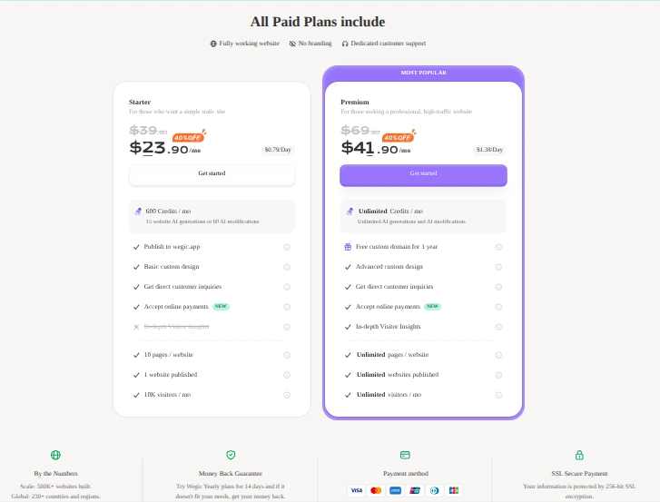Click info icon for Starter 10 pages / website
This screenshot has width=660, height=502.
287,355
